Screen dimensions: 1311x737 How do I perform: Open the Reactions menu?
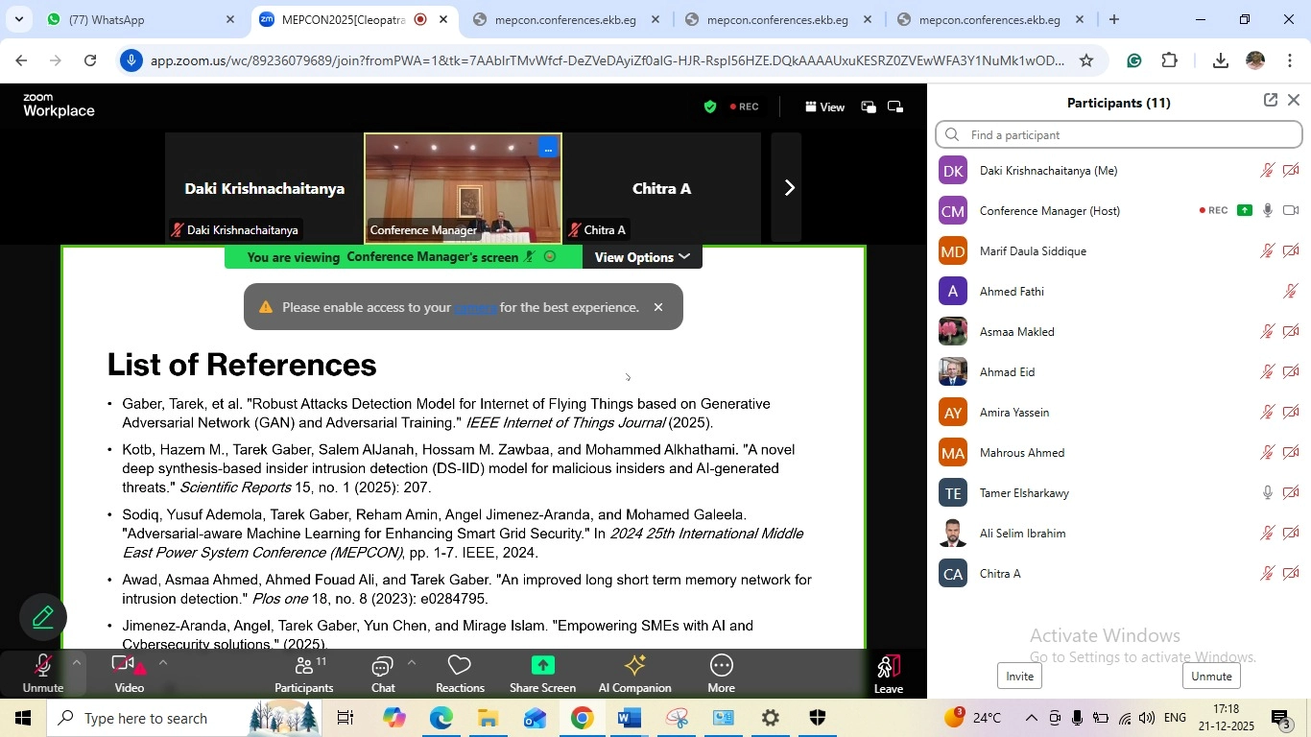coord(460,674)
